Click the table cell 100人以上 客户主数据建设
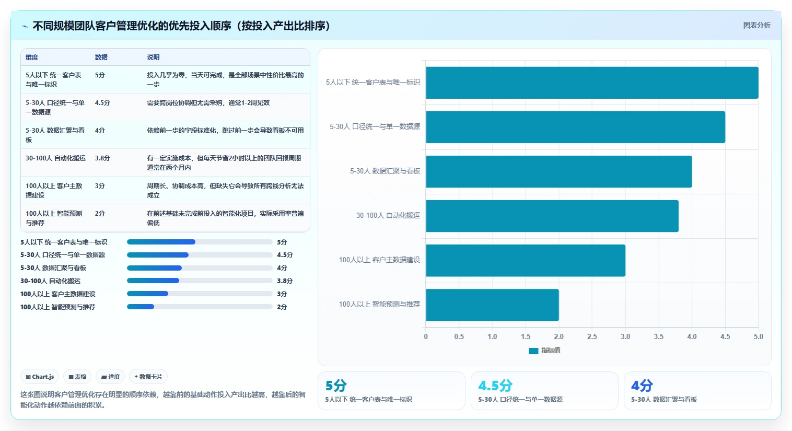Screen dimensions: 792x431 pyautogui.click(x=55, y=190)
